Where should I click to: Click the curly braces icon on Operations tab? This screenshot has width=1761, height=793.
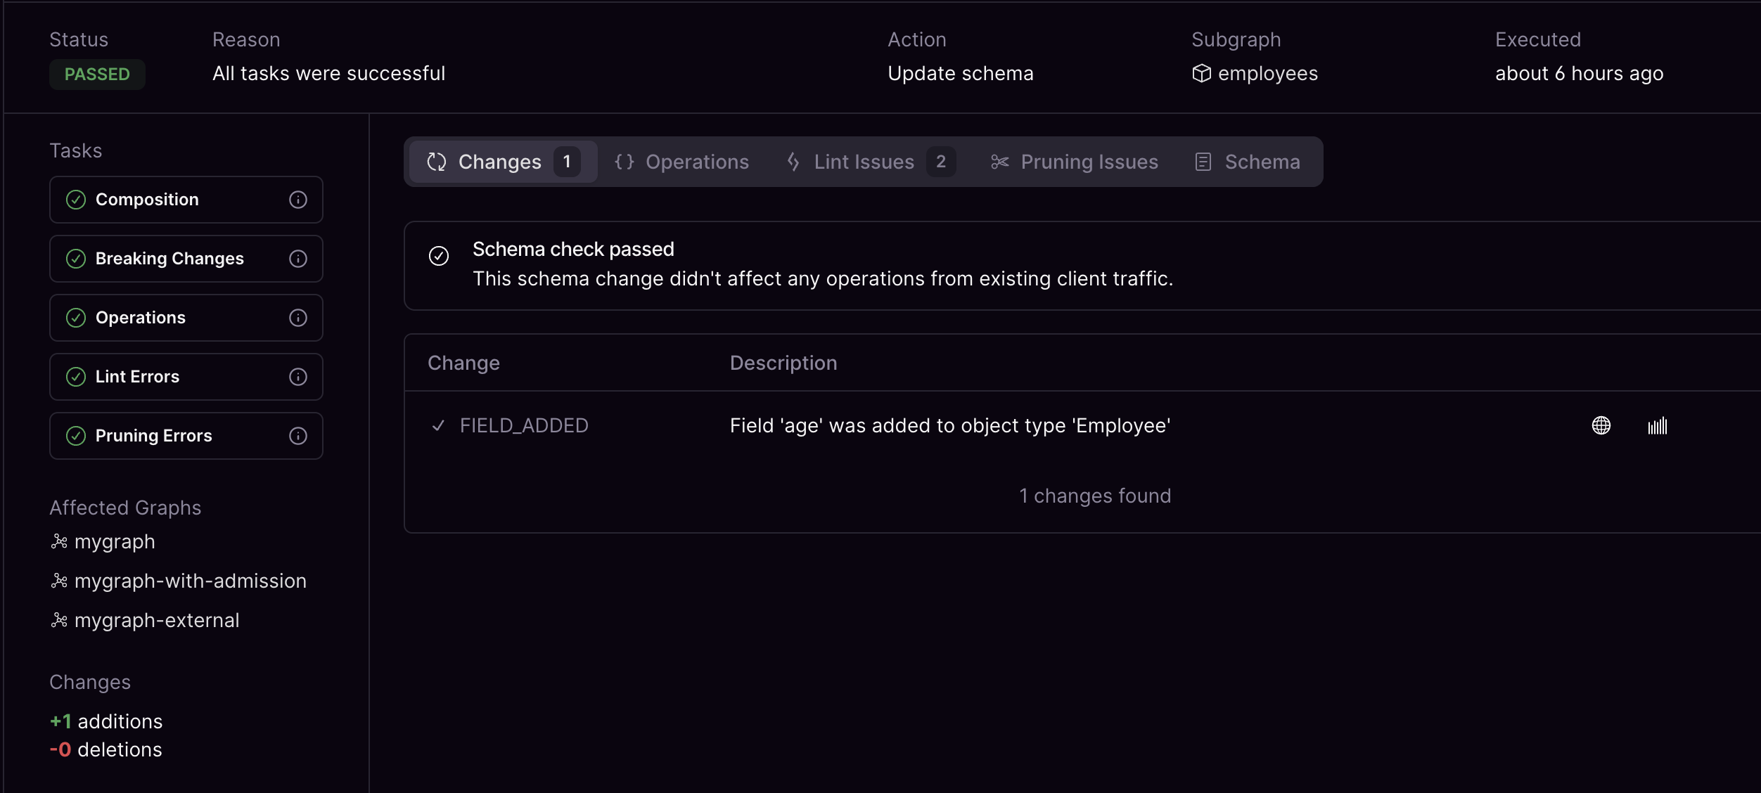tap(625, 162)
